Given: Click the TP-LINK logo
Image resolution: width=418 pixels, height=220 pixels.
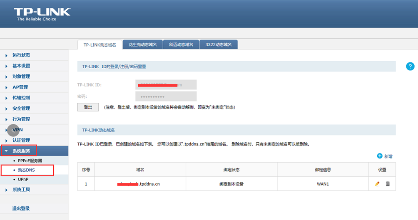Looking at the screenshot, I should (42, 14).
